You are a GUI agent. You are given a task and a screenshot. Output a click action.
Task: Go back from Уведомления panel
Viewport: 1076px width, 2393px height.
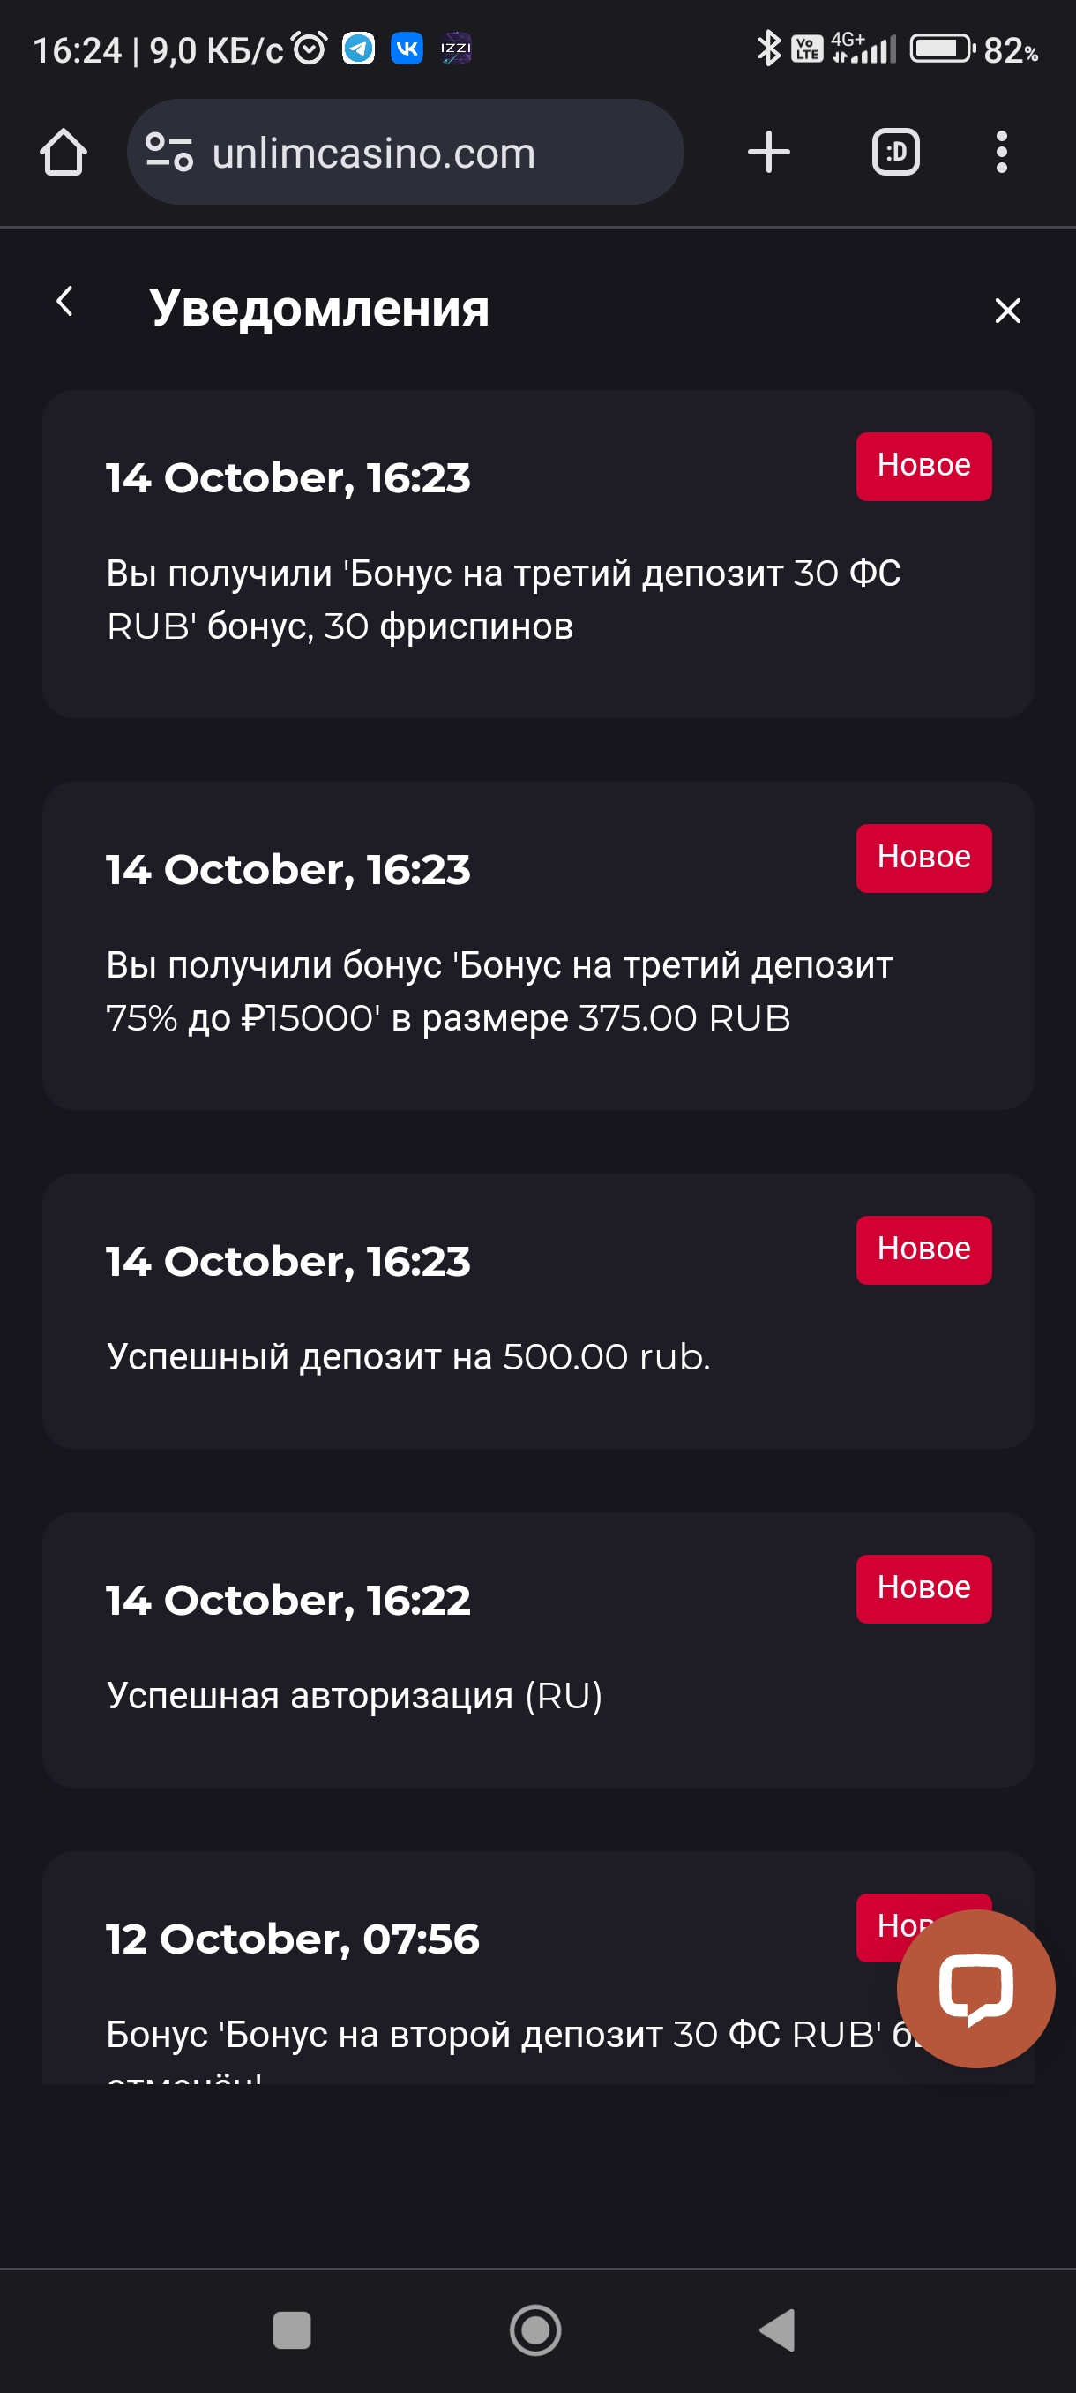65,301
